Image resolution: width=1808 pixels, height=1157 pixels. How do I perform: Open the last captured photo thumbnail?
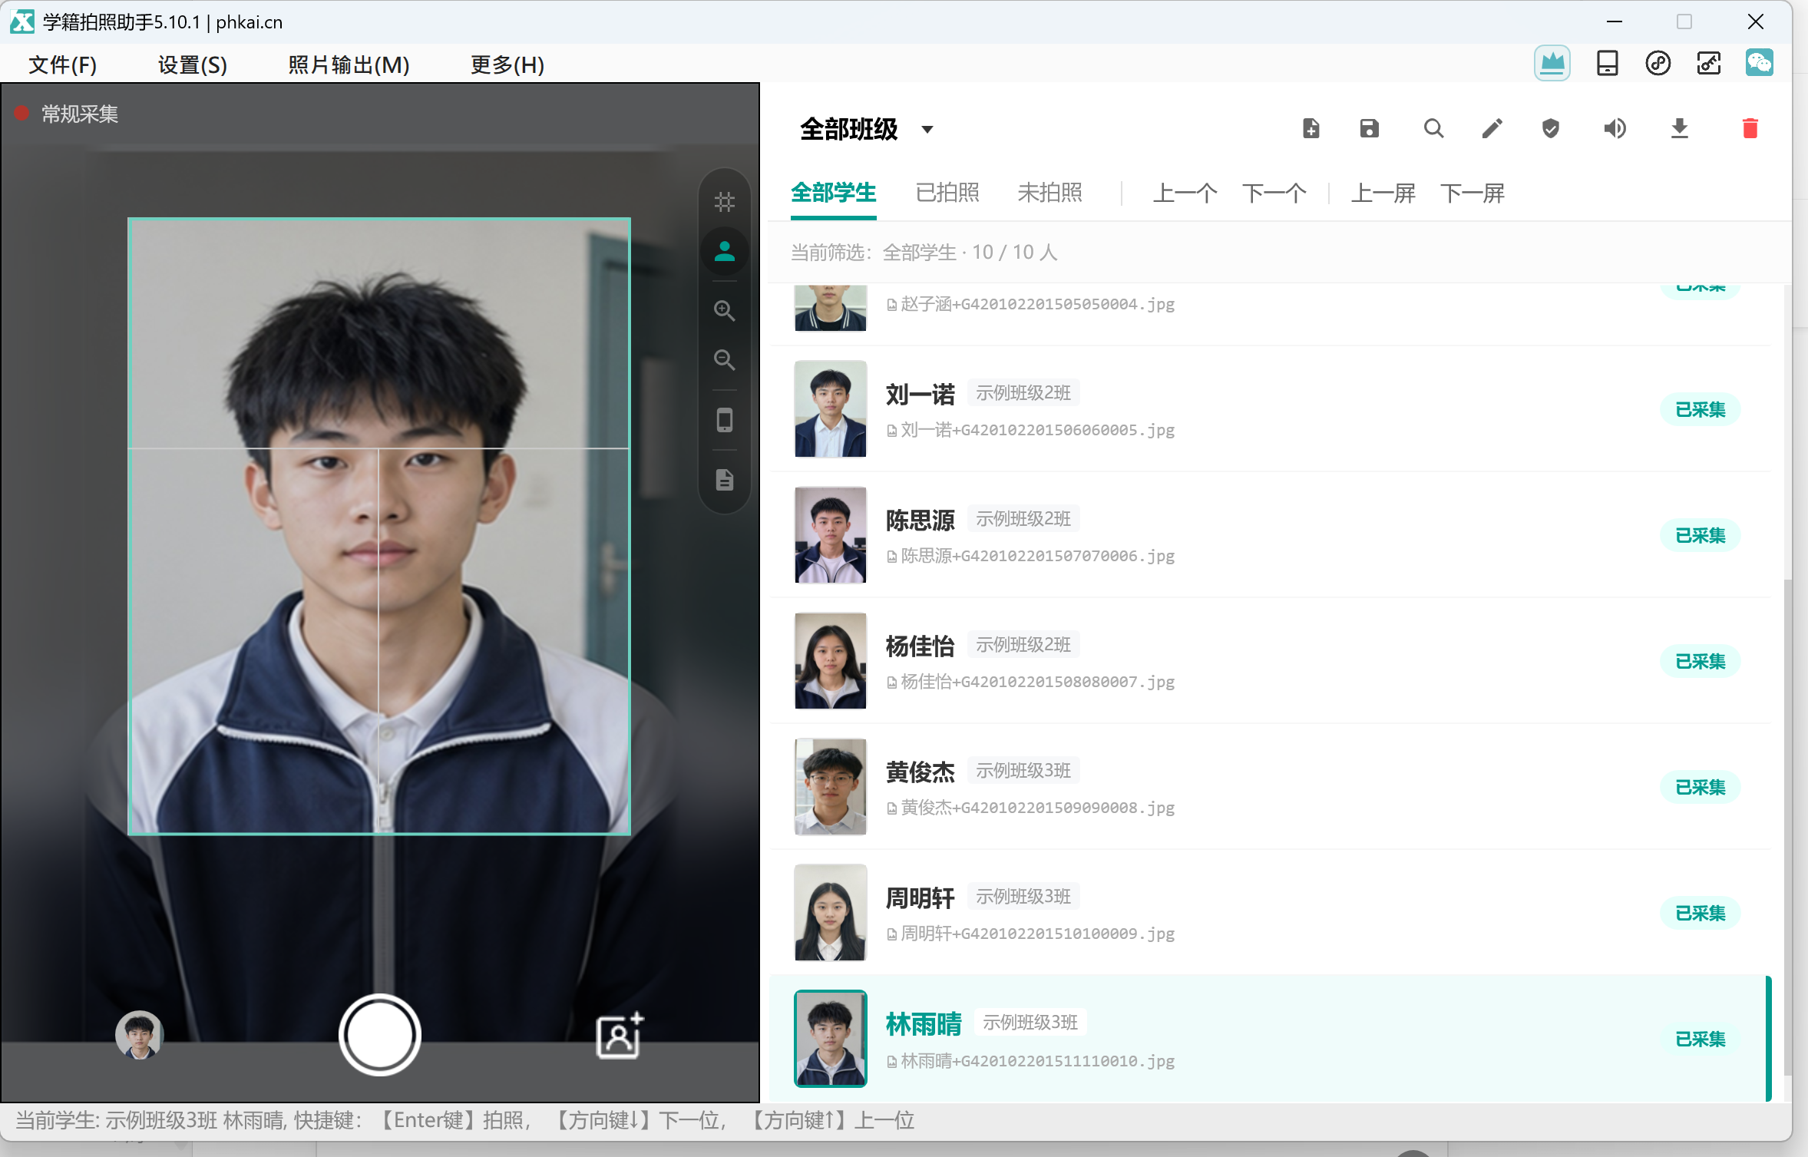[139, 1035]
